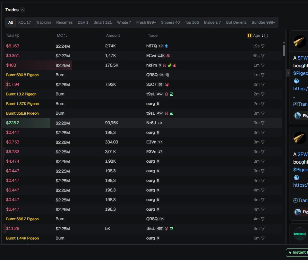Click filter funnel on ECwi 45s row

tap(263, 56)
